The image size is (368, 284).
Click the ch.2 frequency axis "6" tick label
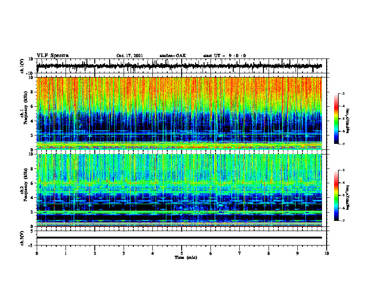[x=32, y=183]
